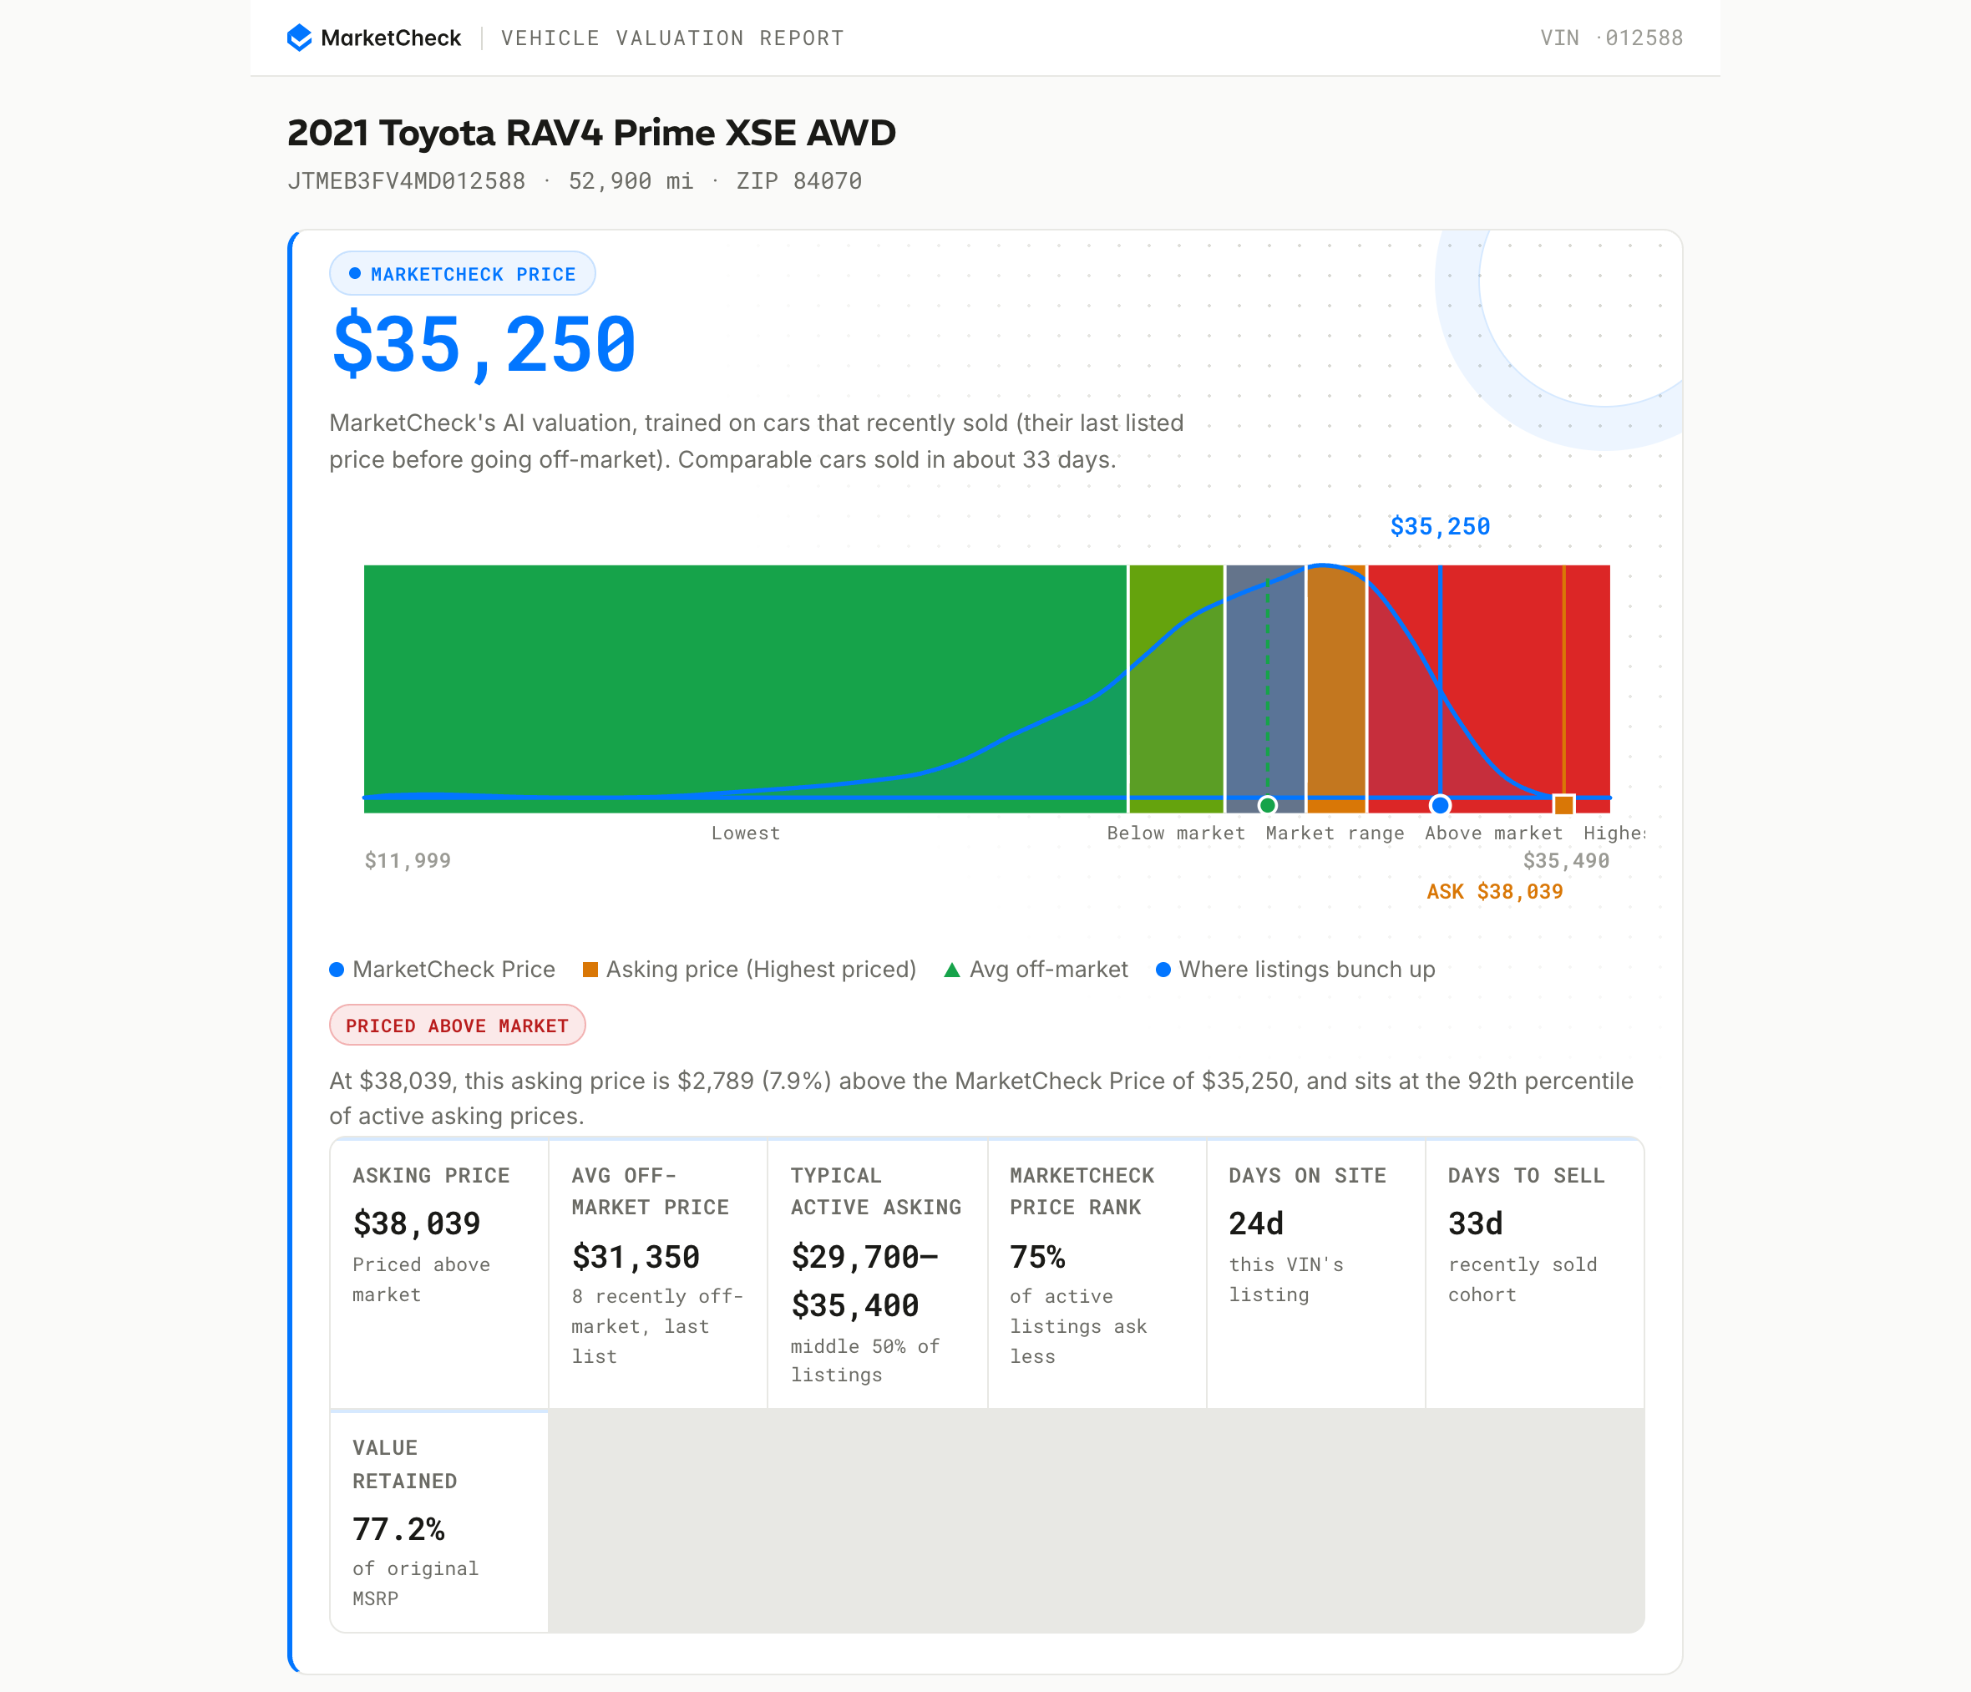Click the orange Market range band
This screenshot has width=1971, height=1692.
coord(1335,689)
